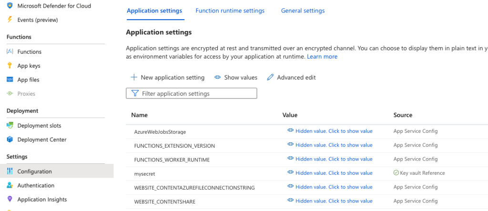
Task: Click the Deployment Center cube icon
Action: (x=10, y=140)
